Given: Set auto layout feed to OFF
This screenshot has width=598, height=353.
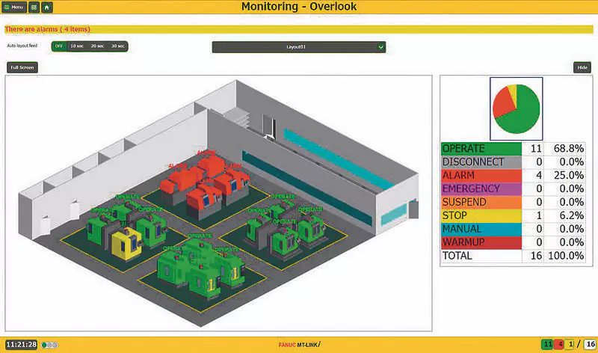Looking at the screenshot, I should pos(58,46).
